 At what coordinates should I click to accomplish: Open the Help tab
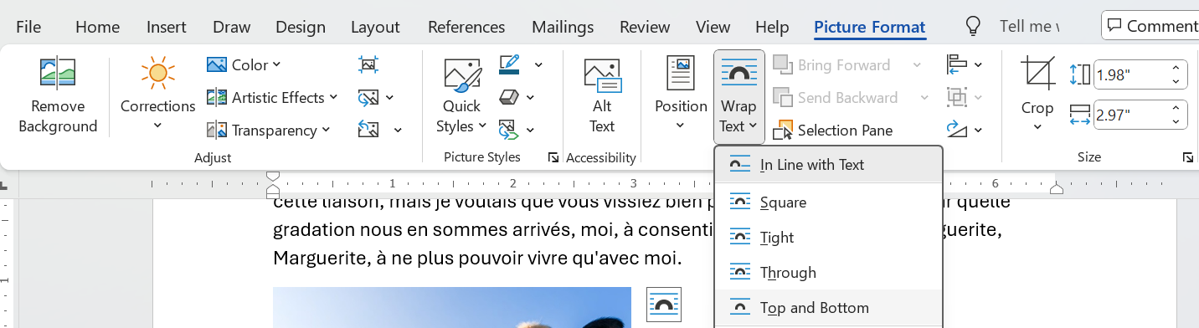coord(772,27)
